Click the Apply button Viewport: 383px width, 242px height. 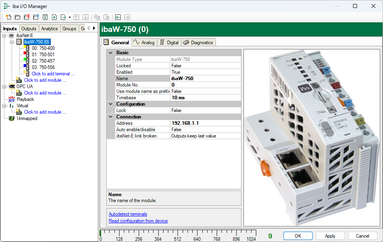(x=330, y=236)
